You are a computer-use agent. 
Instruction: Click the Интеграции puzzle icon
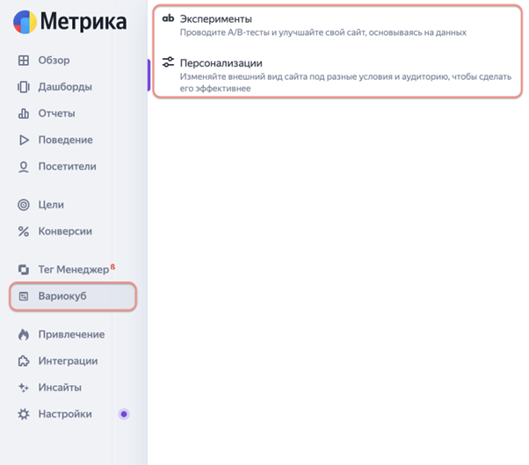click(x=24, y=360)
